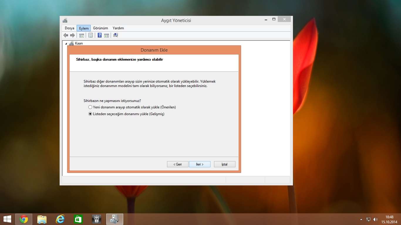The image size is (401, 225).
Task: Open the Windows Store taskbar icon
Action: (78, 219)
